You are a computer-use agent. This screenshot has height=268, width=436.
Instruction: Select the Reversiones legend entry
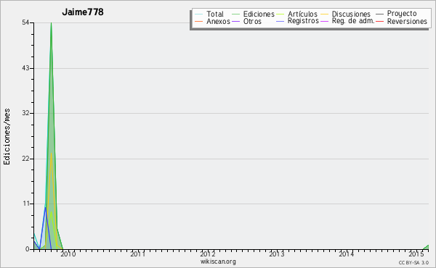click(x=407, y=21)
